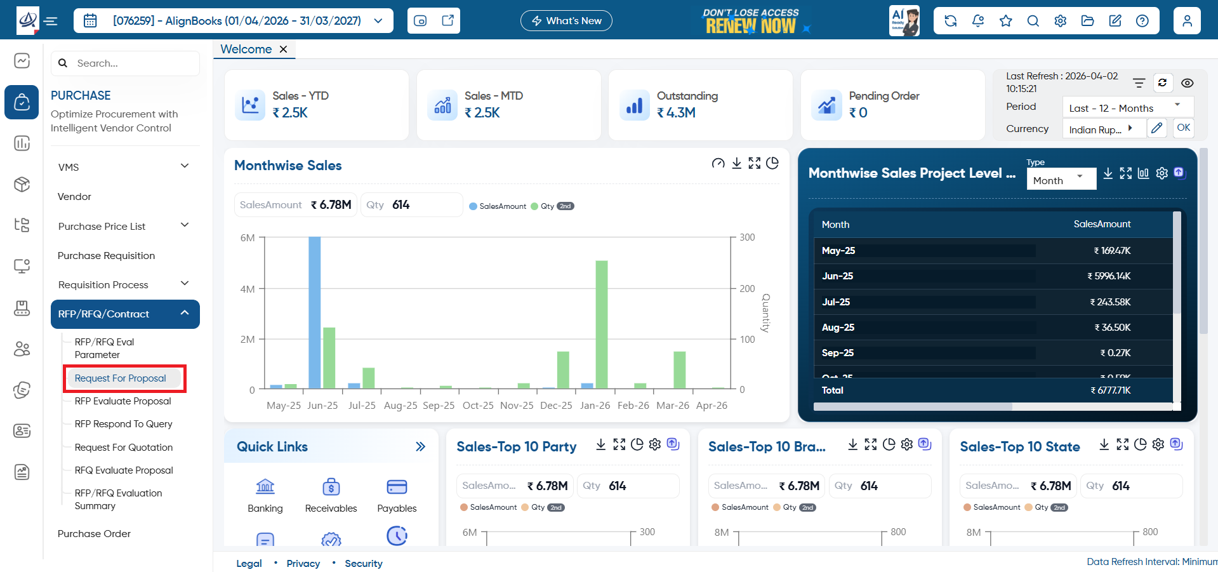
Task: Download the Monthwise Sales chart
Action: tap(736, 163)
